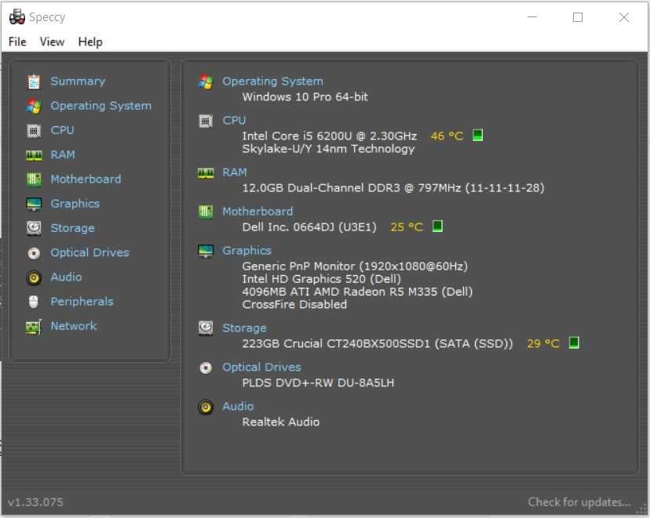Click the Optical Drives disc icon in sidebar
The height and width of the screenshot is (518, 650).
(x=34, y=253)
